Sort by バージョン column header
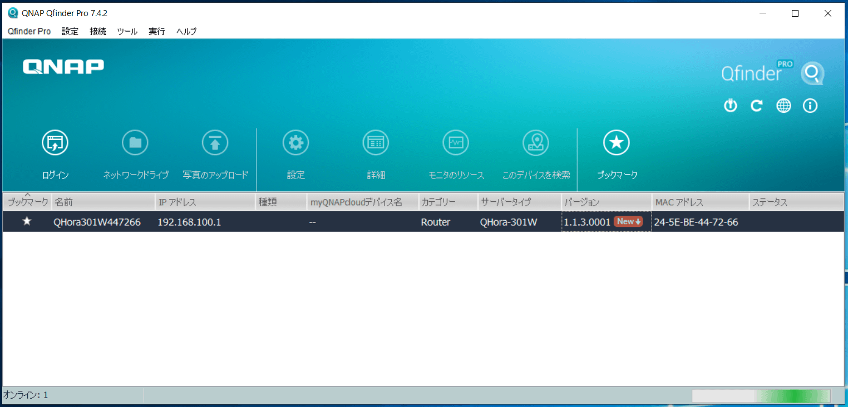Screen dimensions: 848x407 pos(607,202)
